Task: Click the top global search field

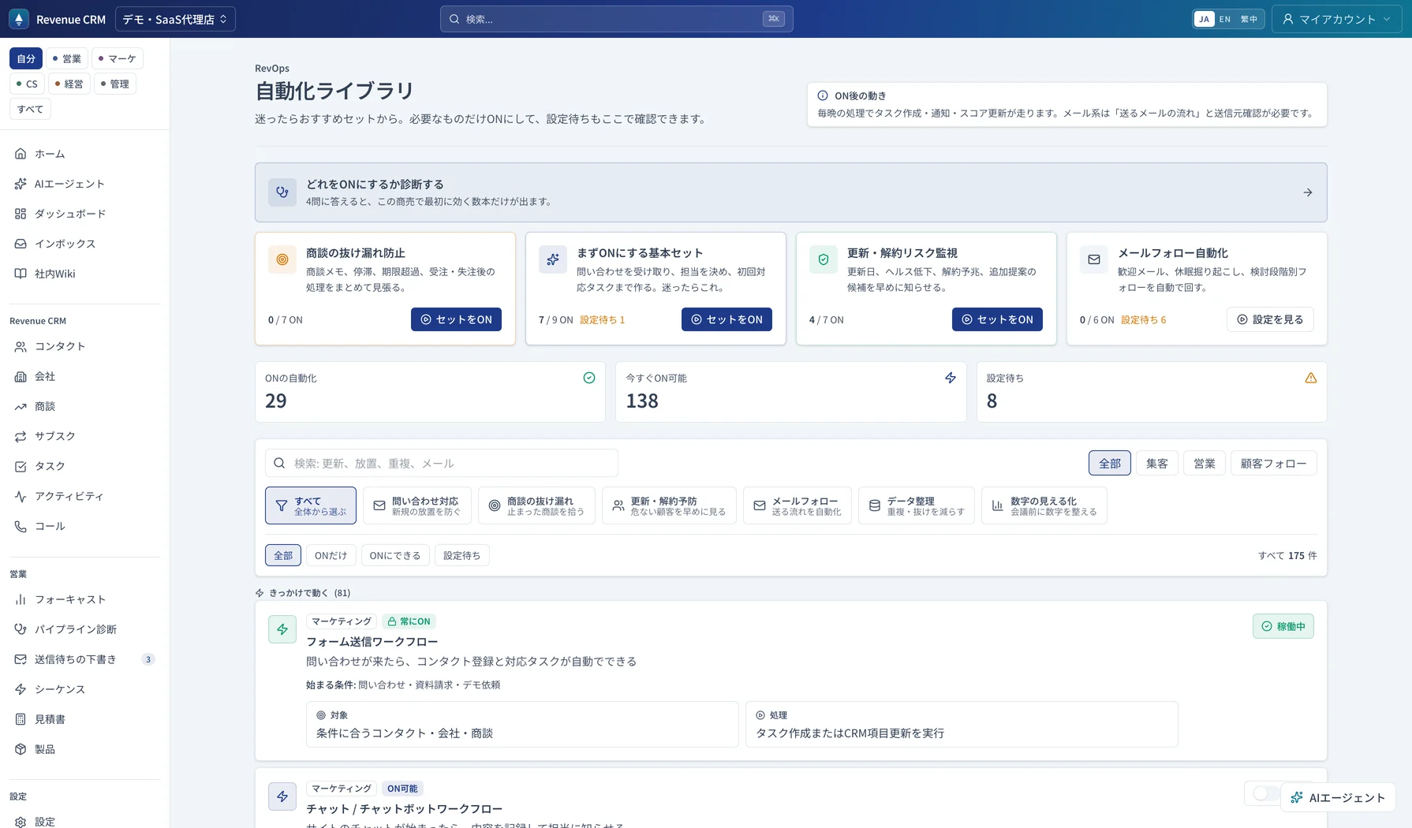Action: 616,19
